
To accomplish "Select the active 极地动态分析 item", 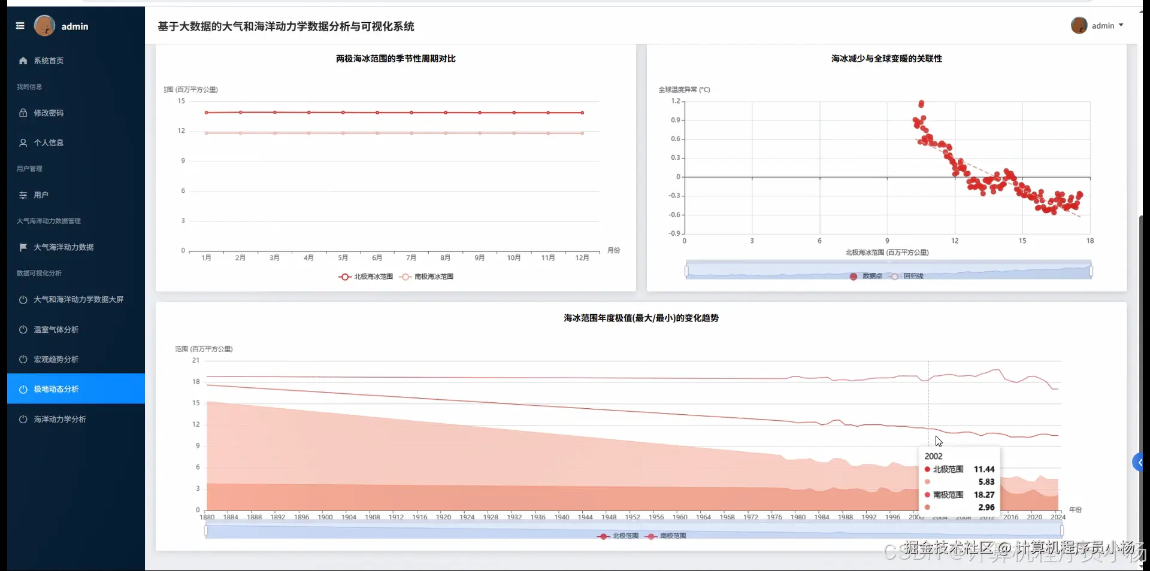I will click(76, 389).
